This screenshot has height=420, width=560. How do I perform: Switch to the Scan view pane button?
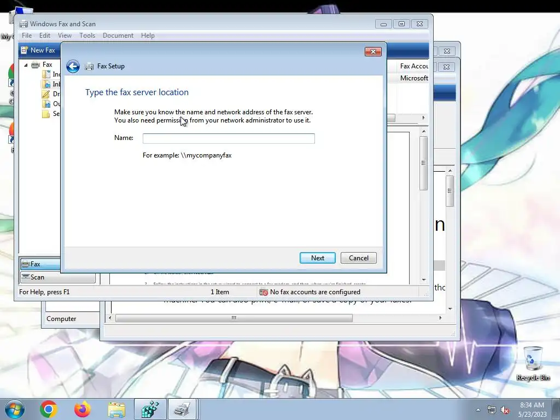57,277
